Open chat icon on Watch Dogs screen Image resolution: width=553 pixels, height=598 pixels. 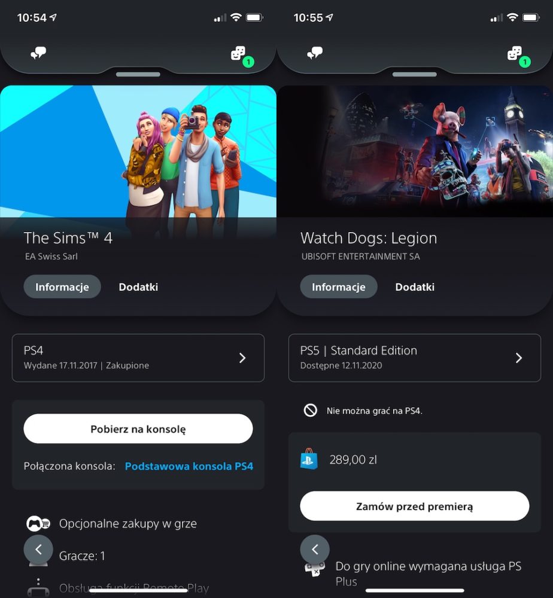click(x=314, y=53)
